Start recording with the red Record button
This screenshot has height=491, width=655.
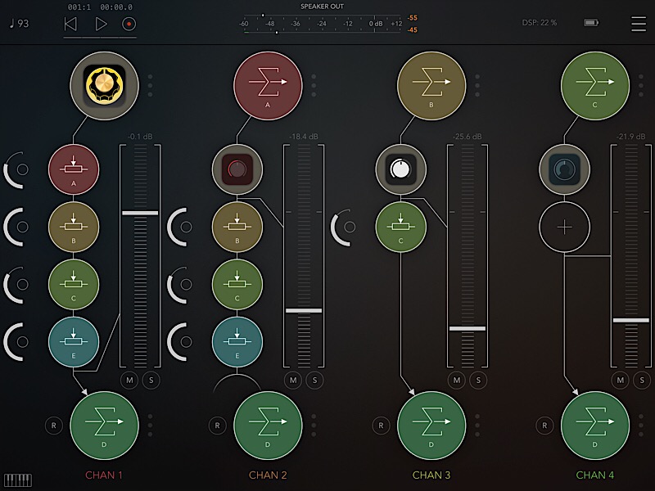(128, 24)
